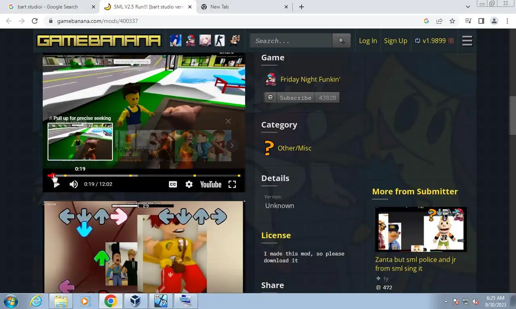Toggle the Chrome side panel
The height and width of the screenshot is (309, 516).
click(481, 21)
